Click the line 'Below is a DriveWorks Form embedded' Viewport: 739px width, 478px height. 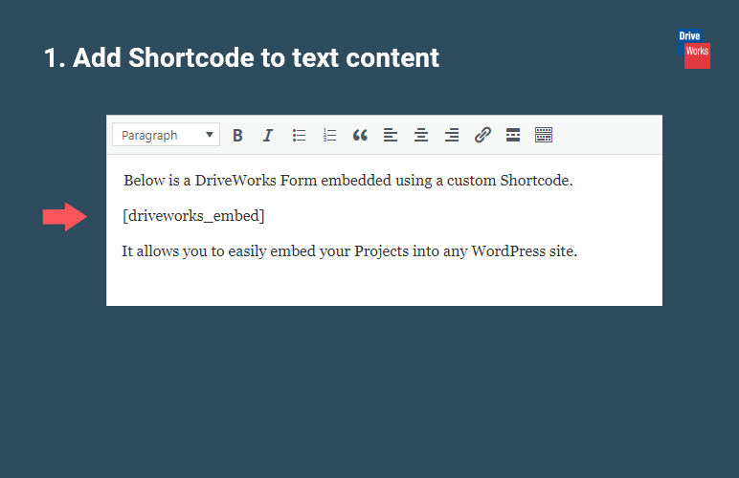pyautogui.click(x=347, y=181)
